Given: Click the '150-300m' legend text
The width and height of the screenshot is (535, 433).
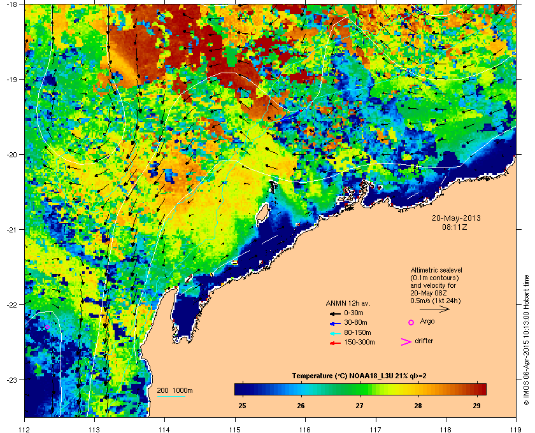Looking at the screenshot, I should (359, 342).
